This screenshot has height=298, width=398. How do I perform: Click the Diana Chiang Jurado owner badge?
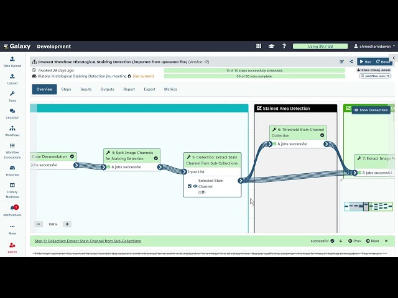(x=374, y=70)
